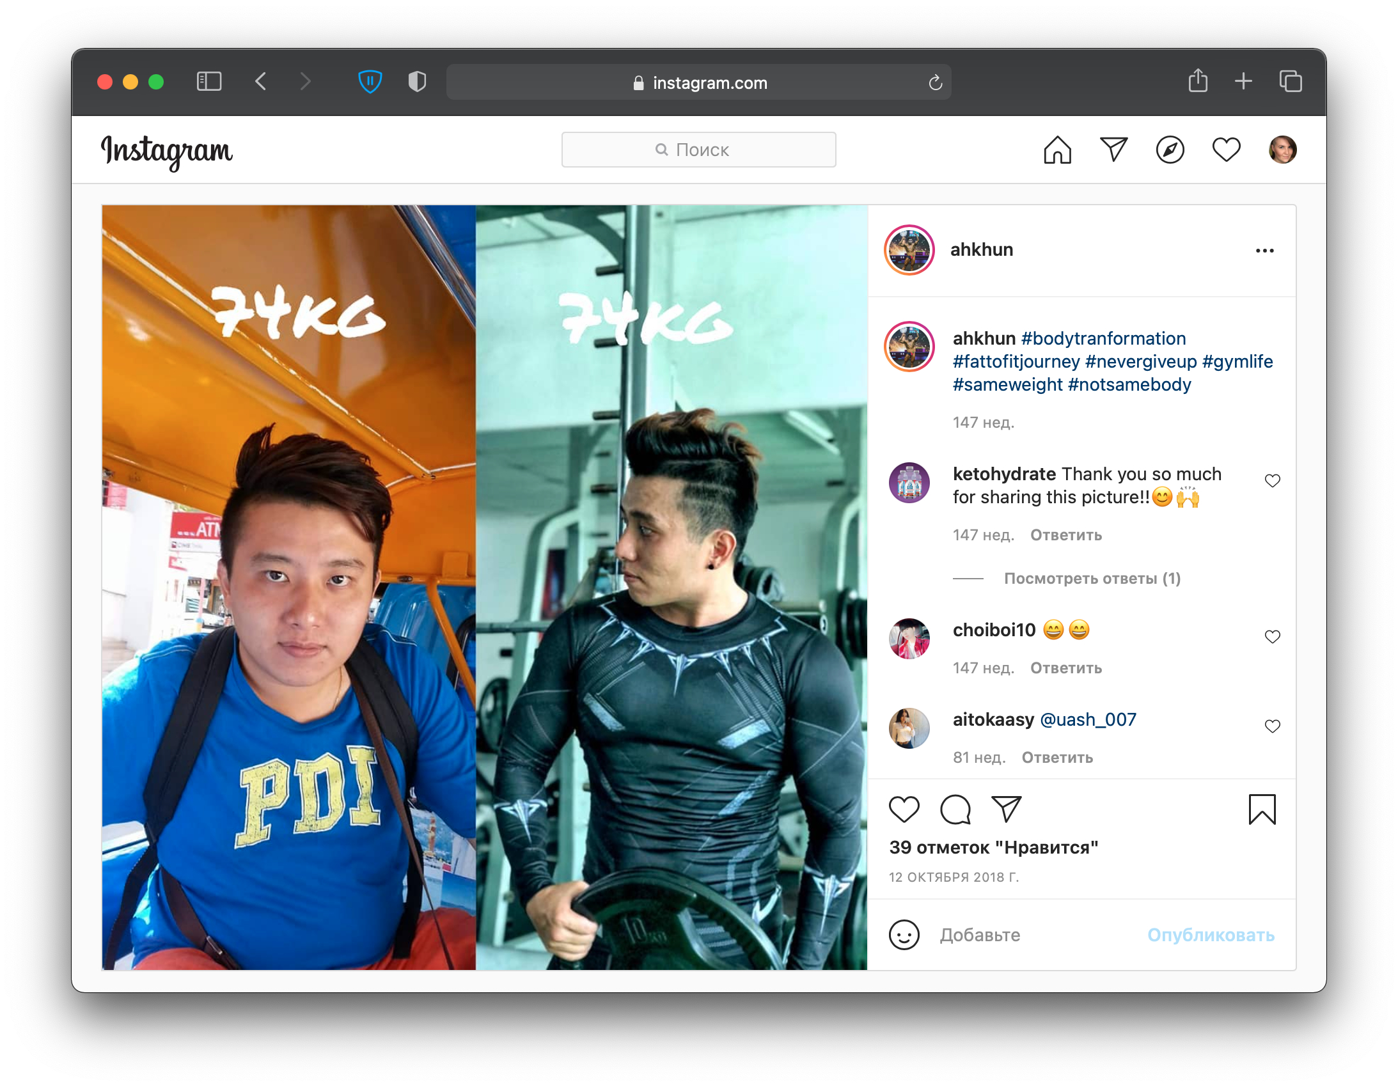Open the three-dot post options menu
1398x1087 pixels.
click(1264, 250)
